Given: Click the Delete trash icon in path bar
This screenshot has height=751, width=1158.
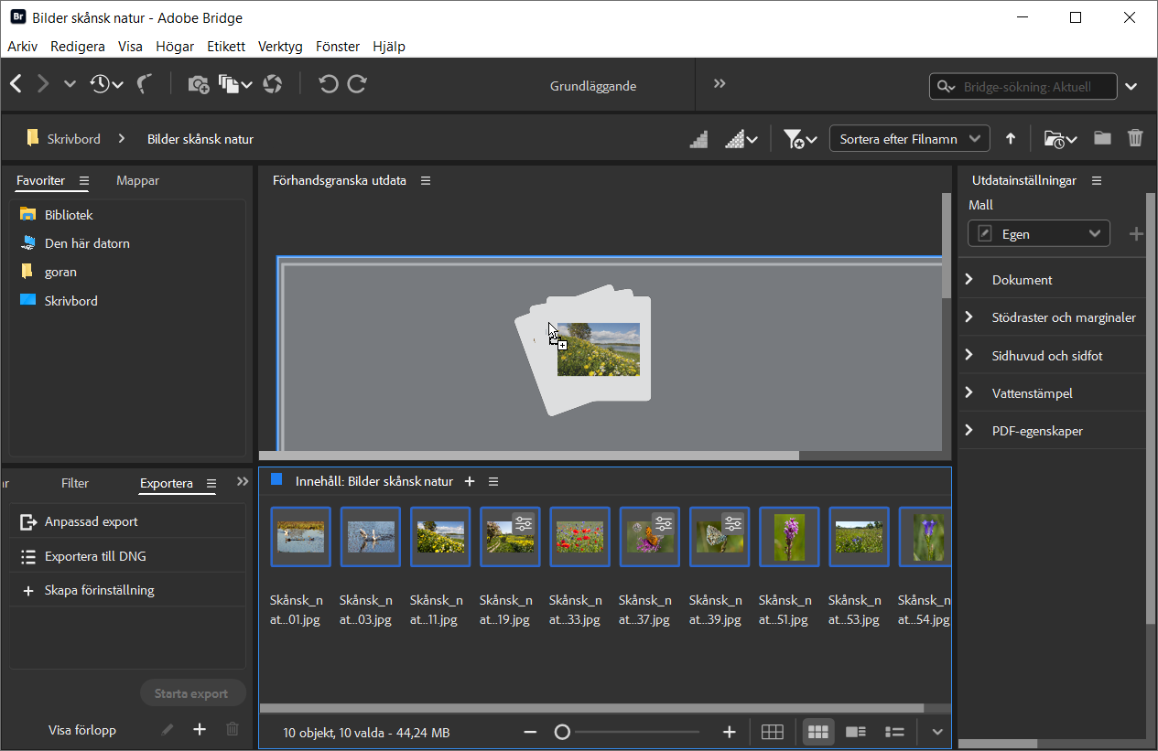Looking at the screenshot, I should pos(1135,139).
